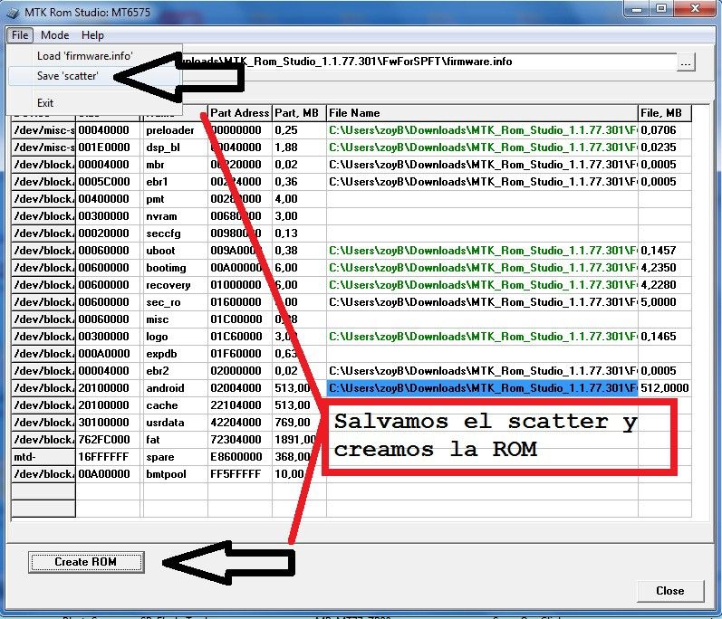Image resolution: width=722 pixels, height=619 pixels.
Task: Select the misc partition name cell
Action: 175,319
